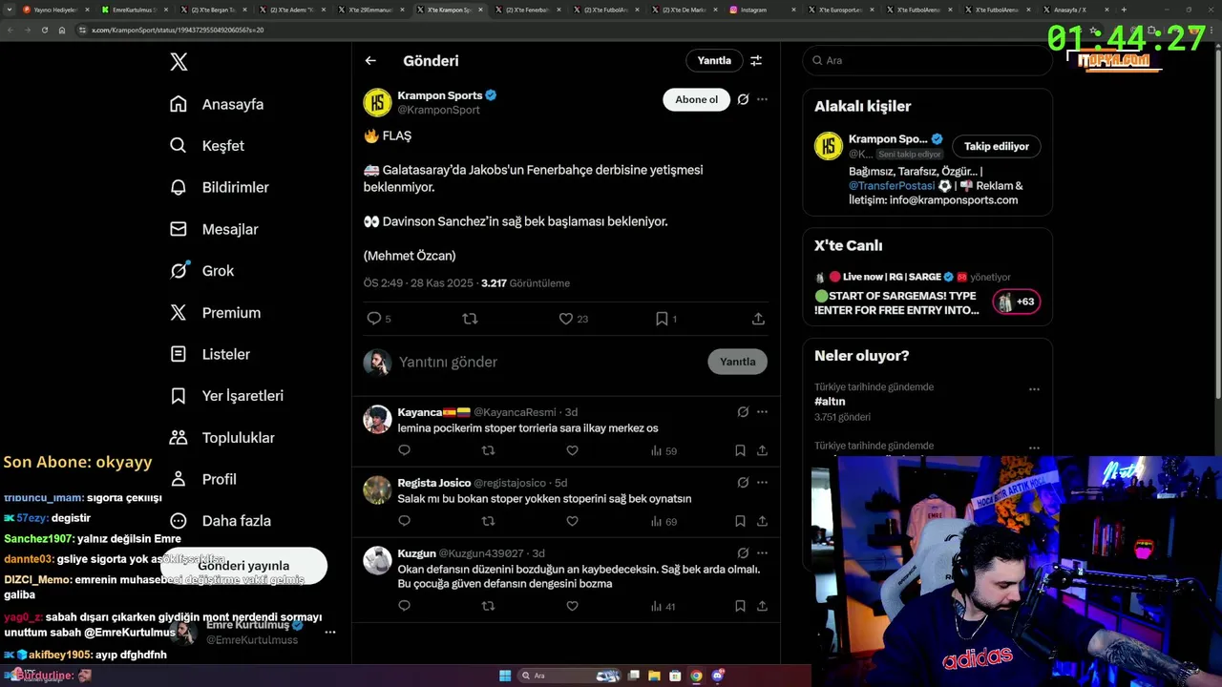
Task: Open Krampon Sports profile avatar
Action: [378, 102]
